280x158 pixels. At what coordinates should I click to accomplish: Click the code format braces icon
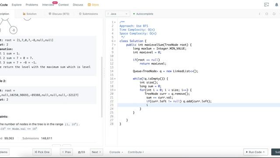coord(266,14)
